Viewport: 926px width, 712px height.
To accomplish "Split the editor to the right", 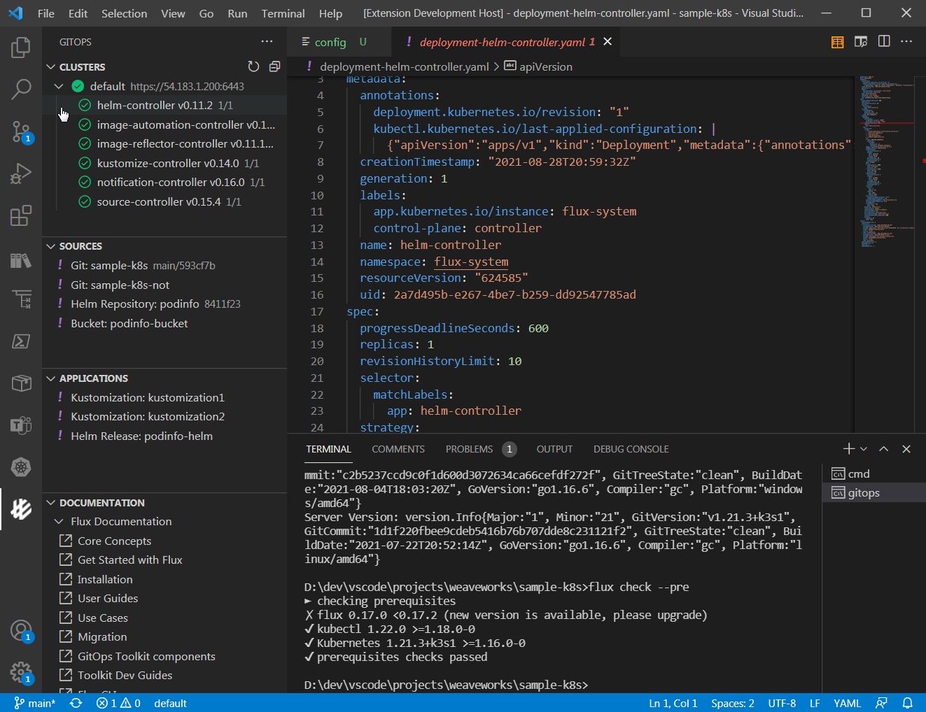I will click(x=883, y=42).
